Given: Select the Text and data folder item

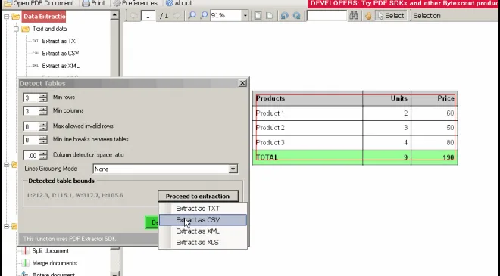Looking at the screenshot, I should pos(49,29).
